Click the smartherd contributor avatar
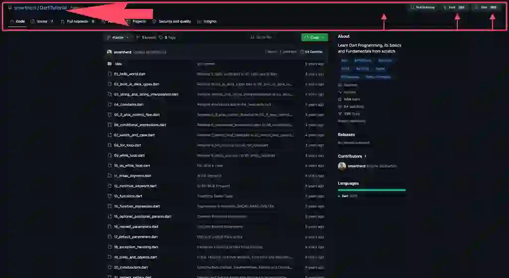Viewport: 509px width, 278px height. click(x=342, y=166)
